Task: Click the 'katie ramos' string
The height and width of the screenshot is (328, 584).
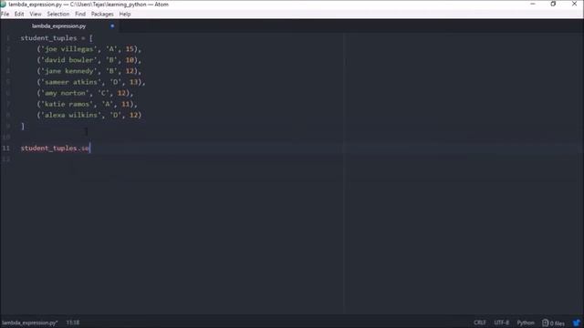Action: 68,104
